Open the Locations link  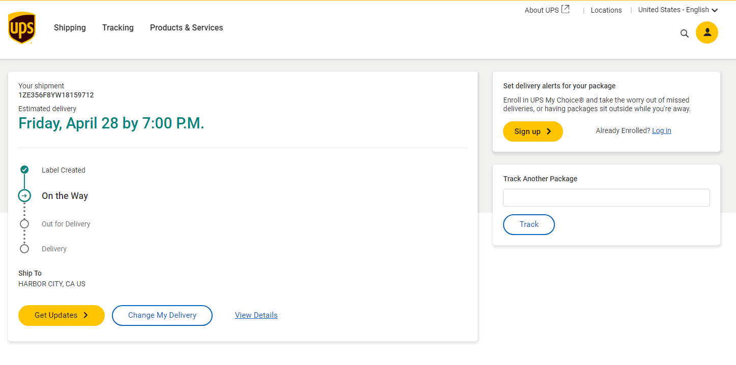606,10
